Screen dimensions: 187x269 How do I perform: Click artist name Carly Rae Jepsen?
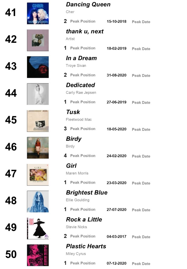point(81,92)
